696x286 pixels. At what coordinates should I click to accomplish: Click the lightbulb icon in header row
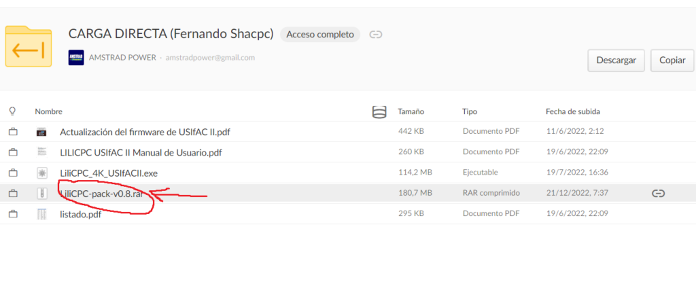[x=12, y=111]
